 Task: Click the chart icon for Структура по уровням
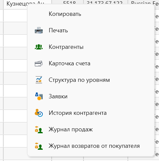point(39,80)
